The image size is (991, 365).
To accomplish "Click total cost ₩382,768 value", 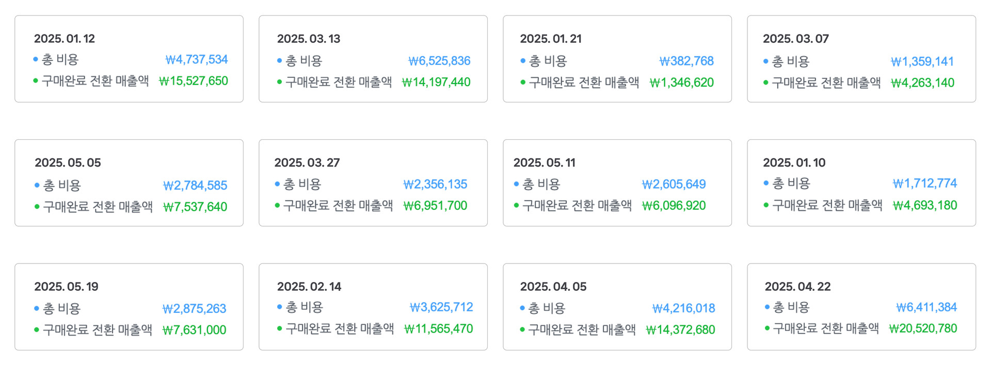I will [686, 61].
